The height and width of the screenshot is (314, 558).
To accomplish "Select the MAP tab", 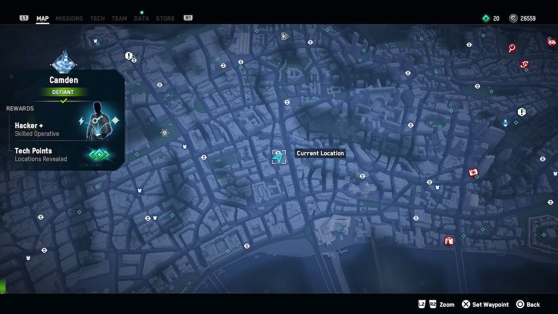I will [42, 18].
